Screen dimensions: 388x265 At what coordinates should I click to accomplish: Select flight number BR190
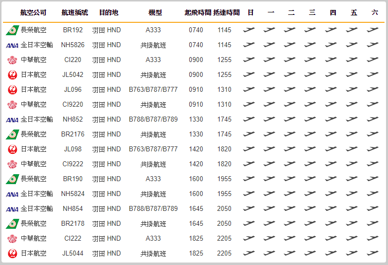coord(73,179)
